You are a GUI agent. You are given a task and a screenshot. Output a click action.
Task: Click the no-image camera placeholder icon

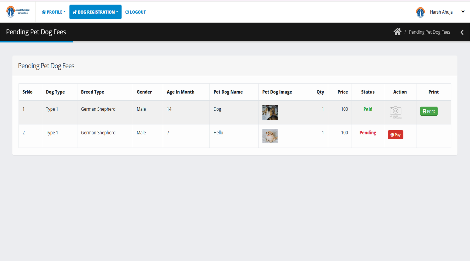(396, 112)
